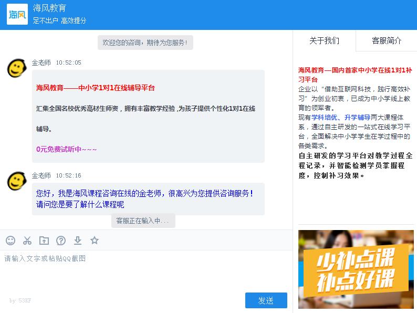
Task: Click 金老师 avatar beside 10:52:16 message
Action: [x=17, y=181]
